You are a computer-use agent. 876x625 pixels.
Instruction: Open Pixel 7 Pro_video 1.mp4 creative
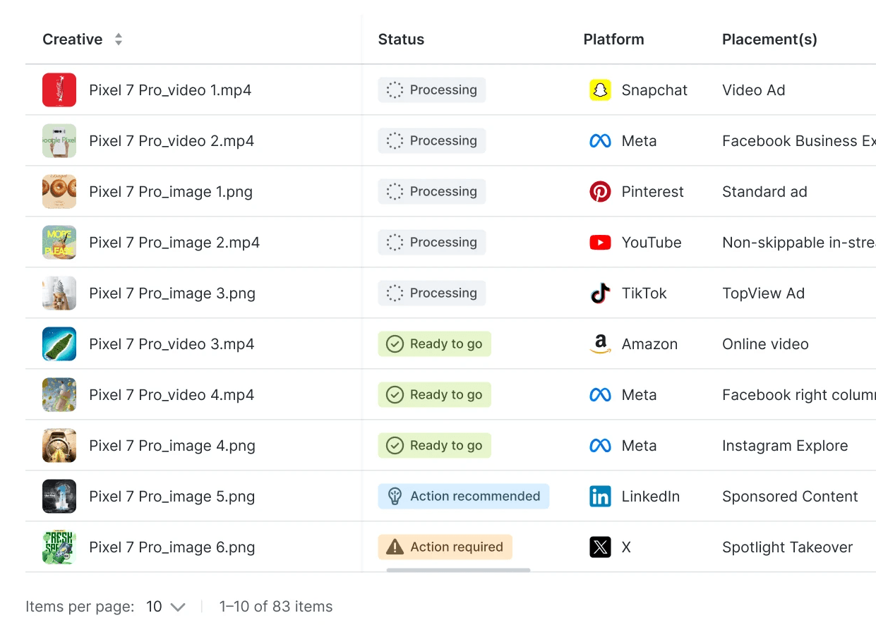[170, 90]
